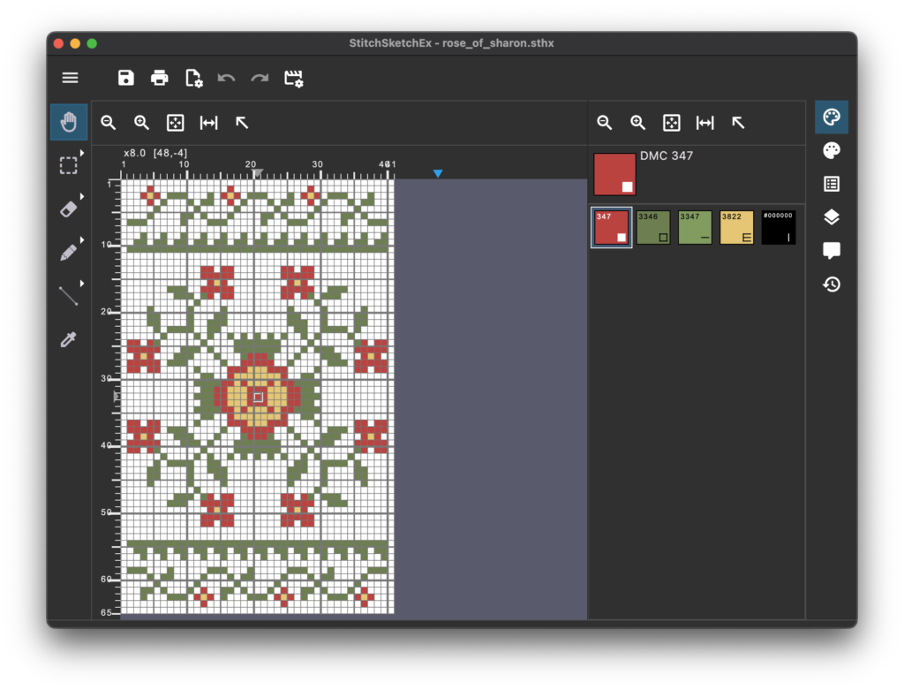Click fit-to-width icon in the canvas toolbar

(209, 123)
